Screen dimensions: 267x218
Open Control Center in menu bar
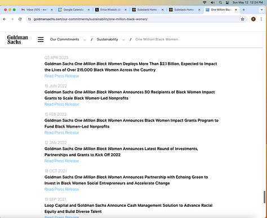pyautogui.click(x=228, y=2)
